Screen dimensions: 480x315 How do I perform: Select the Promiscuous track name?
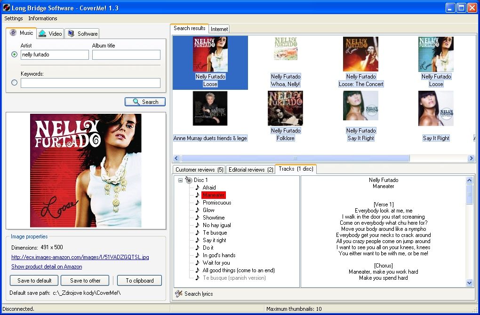click(217, 203)
